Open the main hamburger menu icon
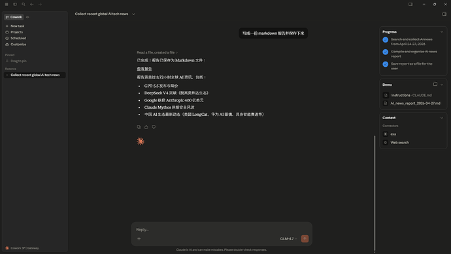 [7, 5]
